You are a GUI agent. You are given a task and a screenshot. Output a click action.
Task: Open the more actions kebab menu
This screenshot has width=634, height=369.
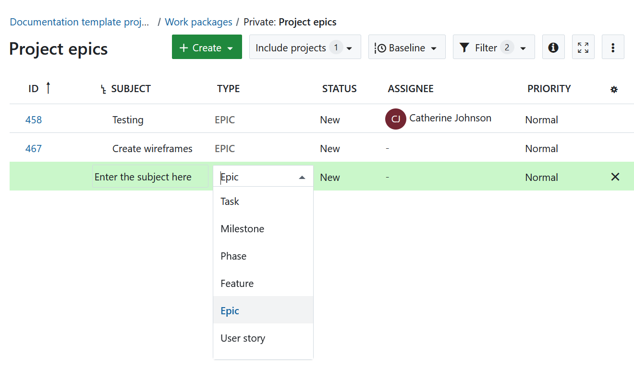coord(613,47)
